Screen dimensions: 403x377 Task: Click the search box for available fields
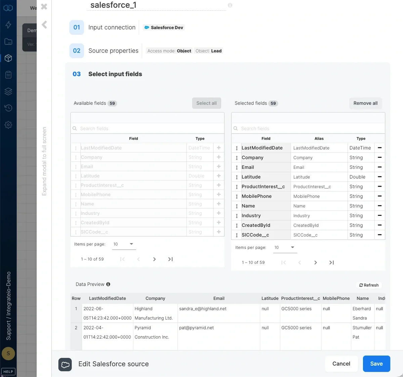coord(147,128)
